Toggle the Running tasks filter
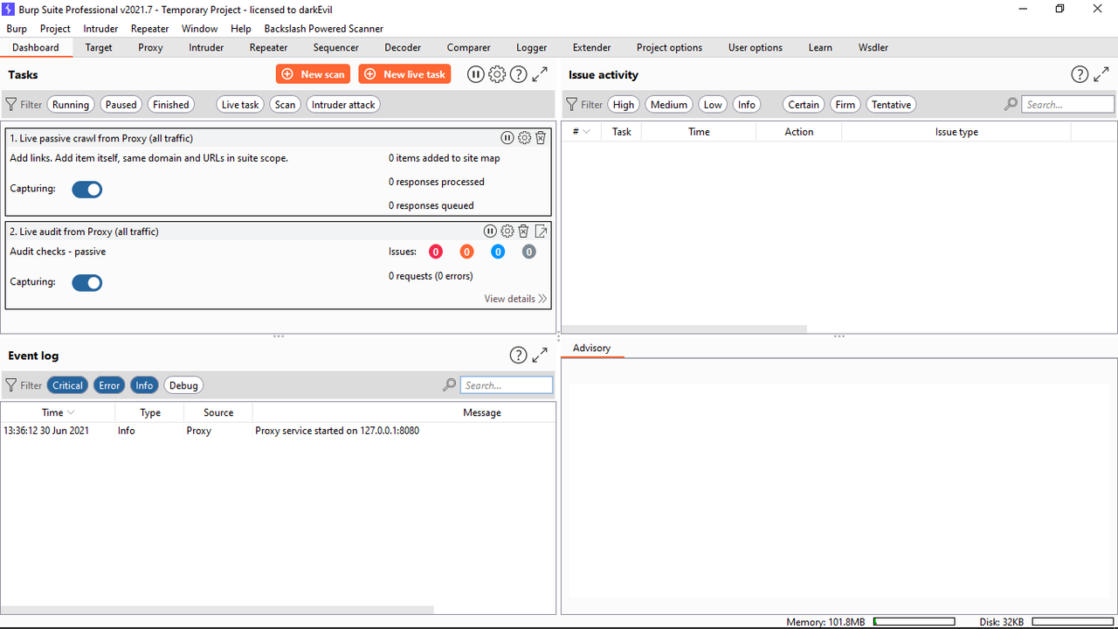1118x629 pixels. 71,104
